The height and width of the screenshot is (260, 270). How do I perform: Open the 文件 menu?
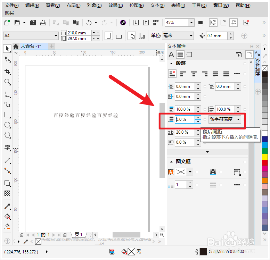click(11, 6)
